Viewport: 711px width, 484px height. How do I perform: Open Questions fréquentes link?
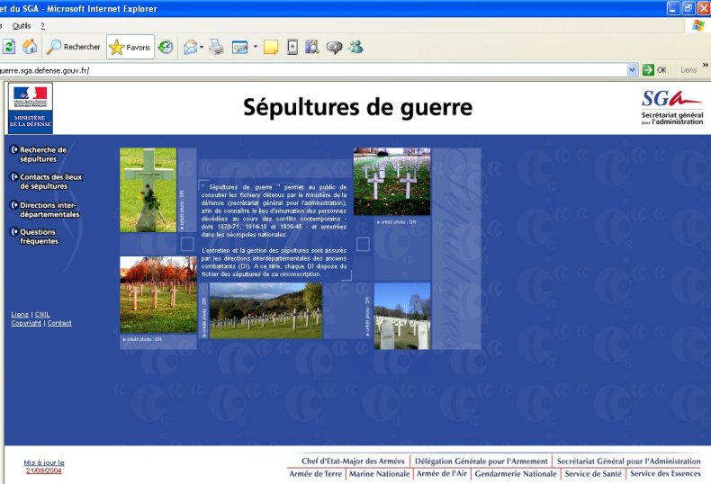[x=39, y=236]
